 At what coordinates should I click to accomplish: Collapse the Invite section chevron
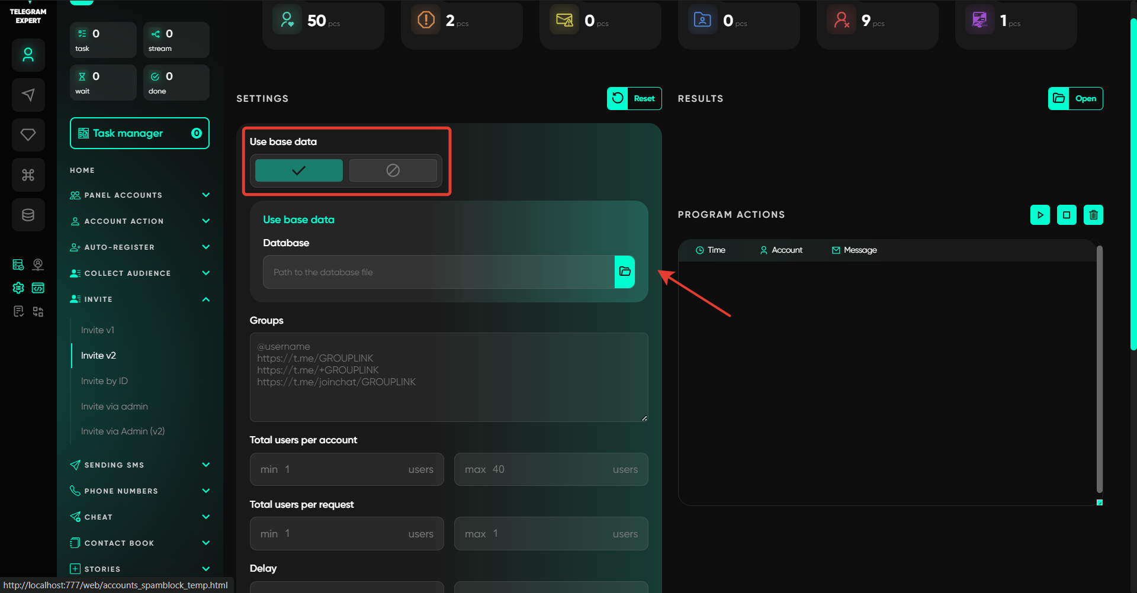point(205,299)
